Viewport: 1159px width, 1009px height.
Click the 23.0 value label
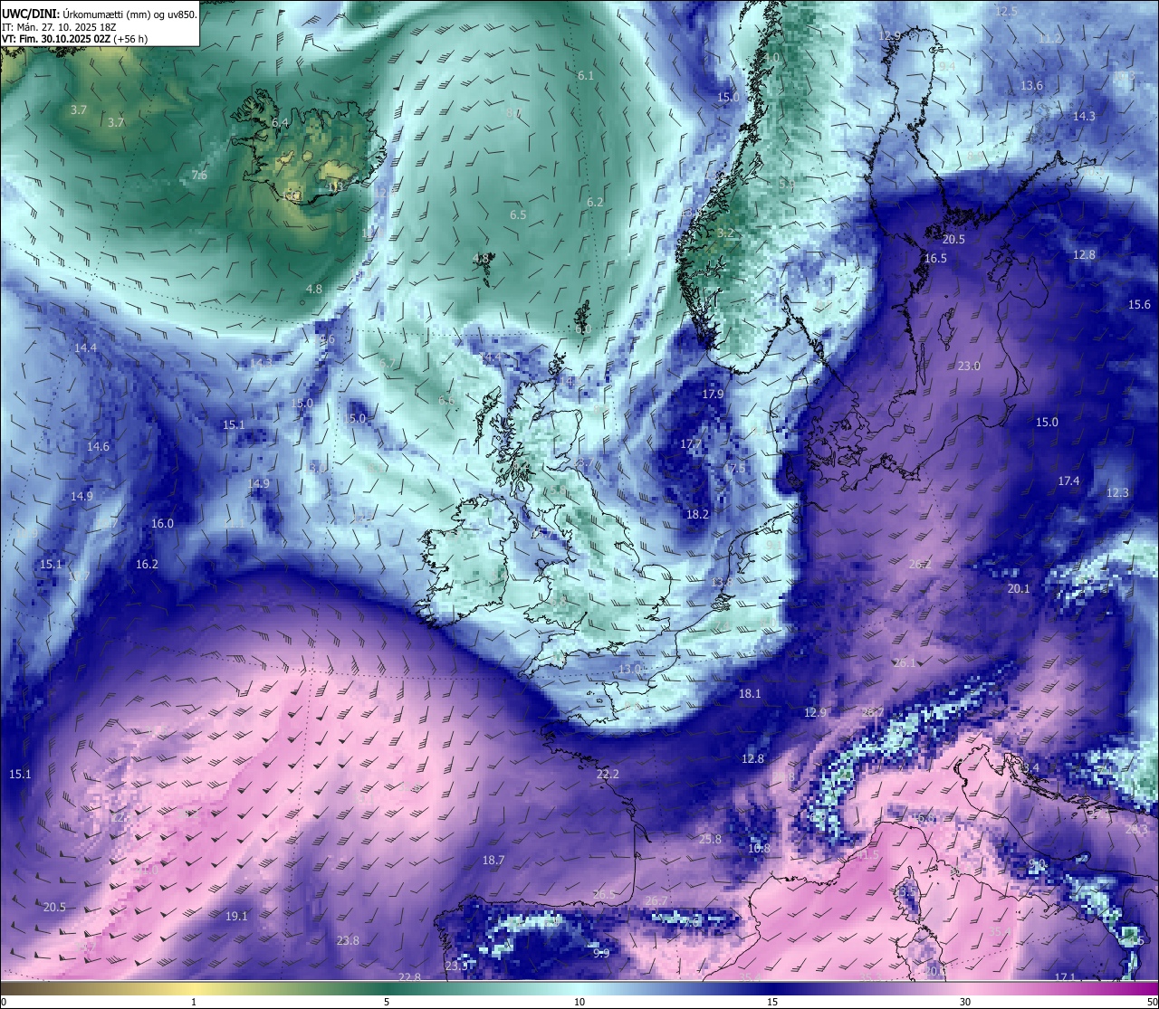click(969, 366)
